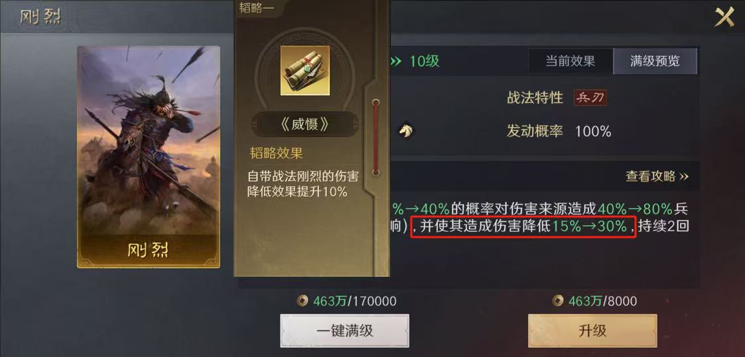Click the 升级 upgrade button

pyautogui.click(x=592, y=331)
